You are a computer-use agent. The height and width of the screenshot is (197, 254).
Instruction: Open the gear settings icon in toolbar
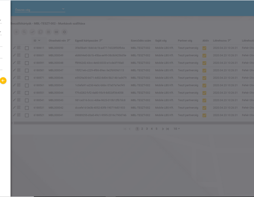click(x=64, y=32)
